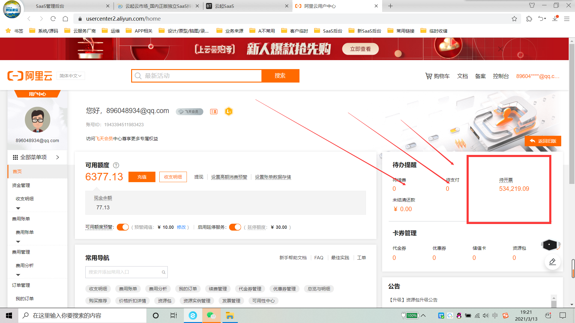Click the help icon next to 可用额度
The image size is (575, 323).
coord(116,165)
